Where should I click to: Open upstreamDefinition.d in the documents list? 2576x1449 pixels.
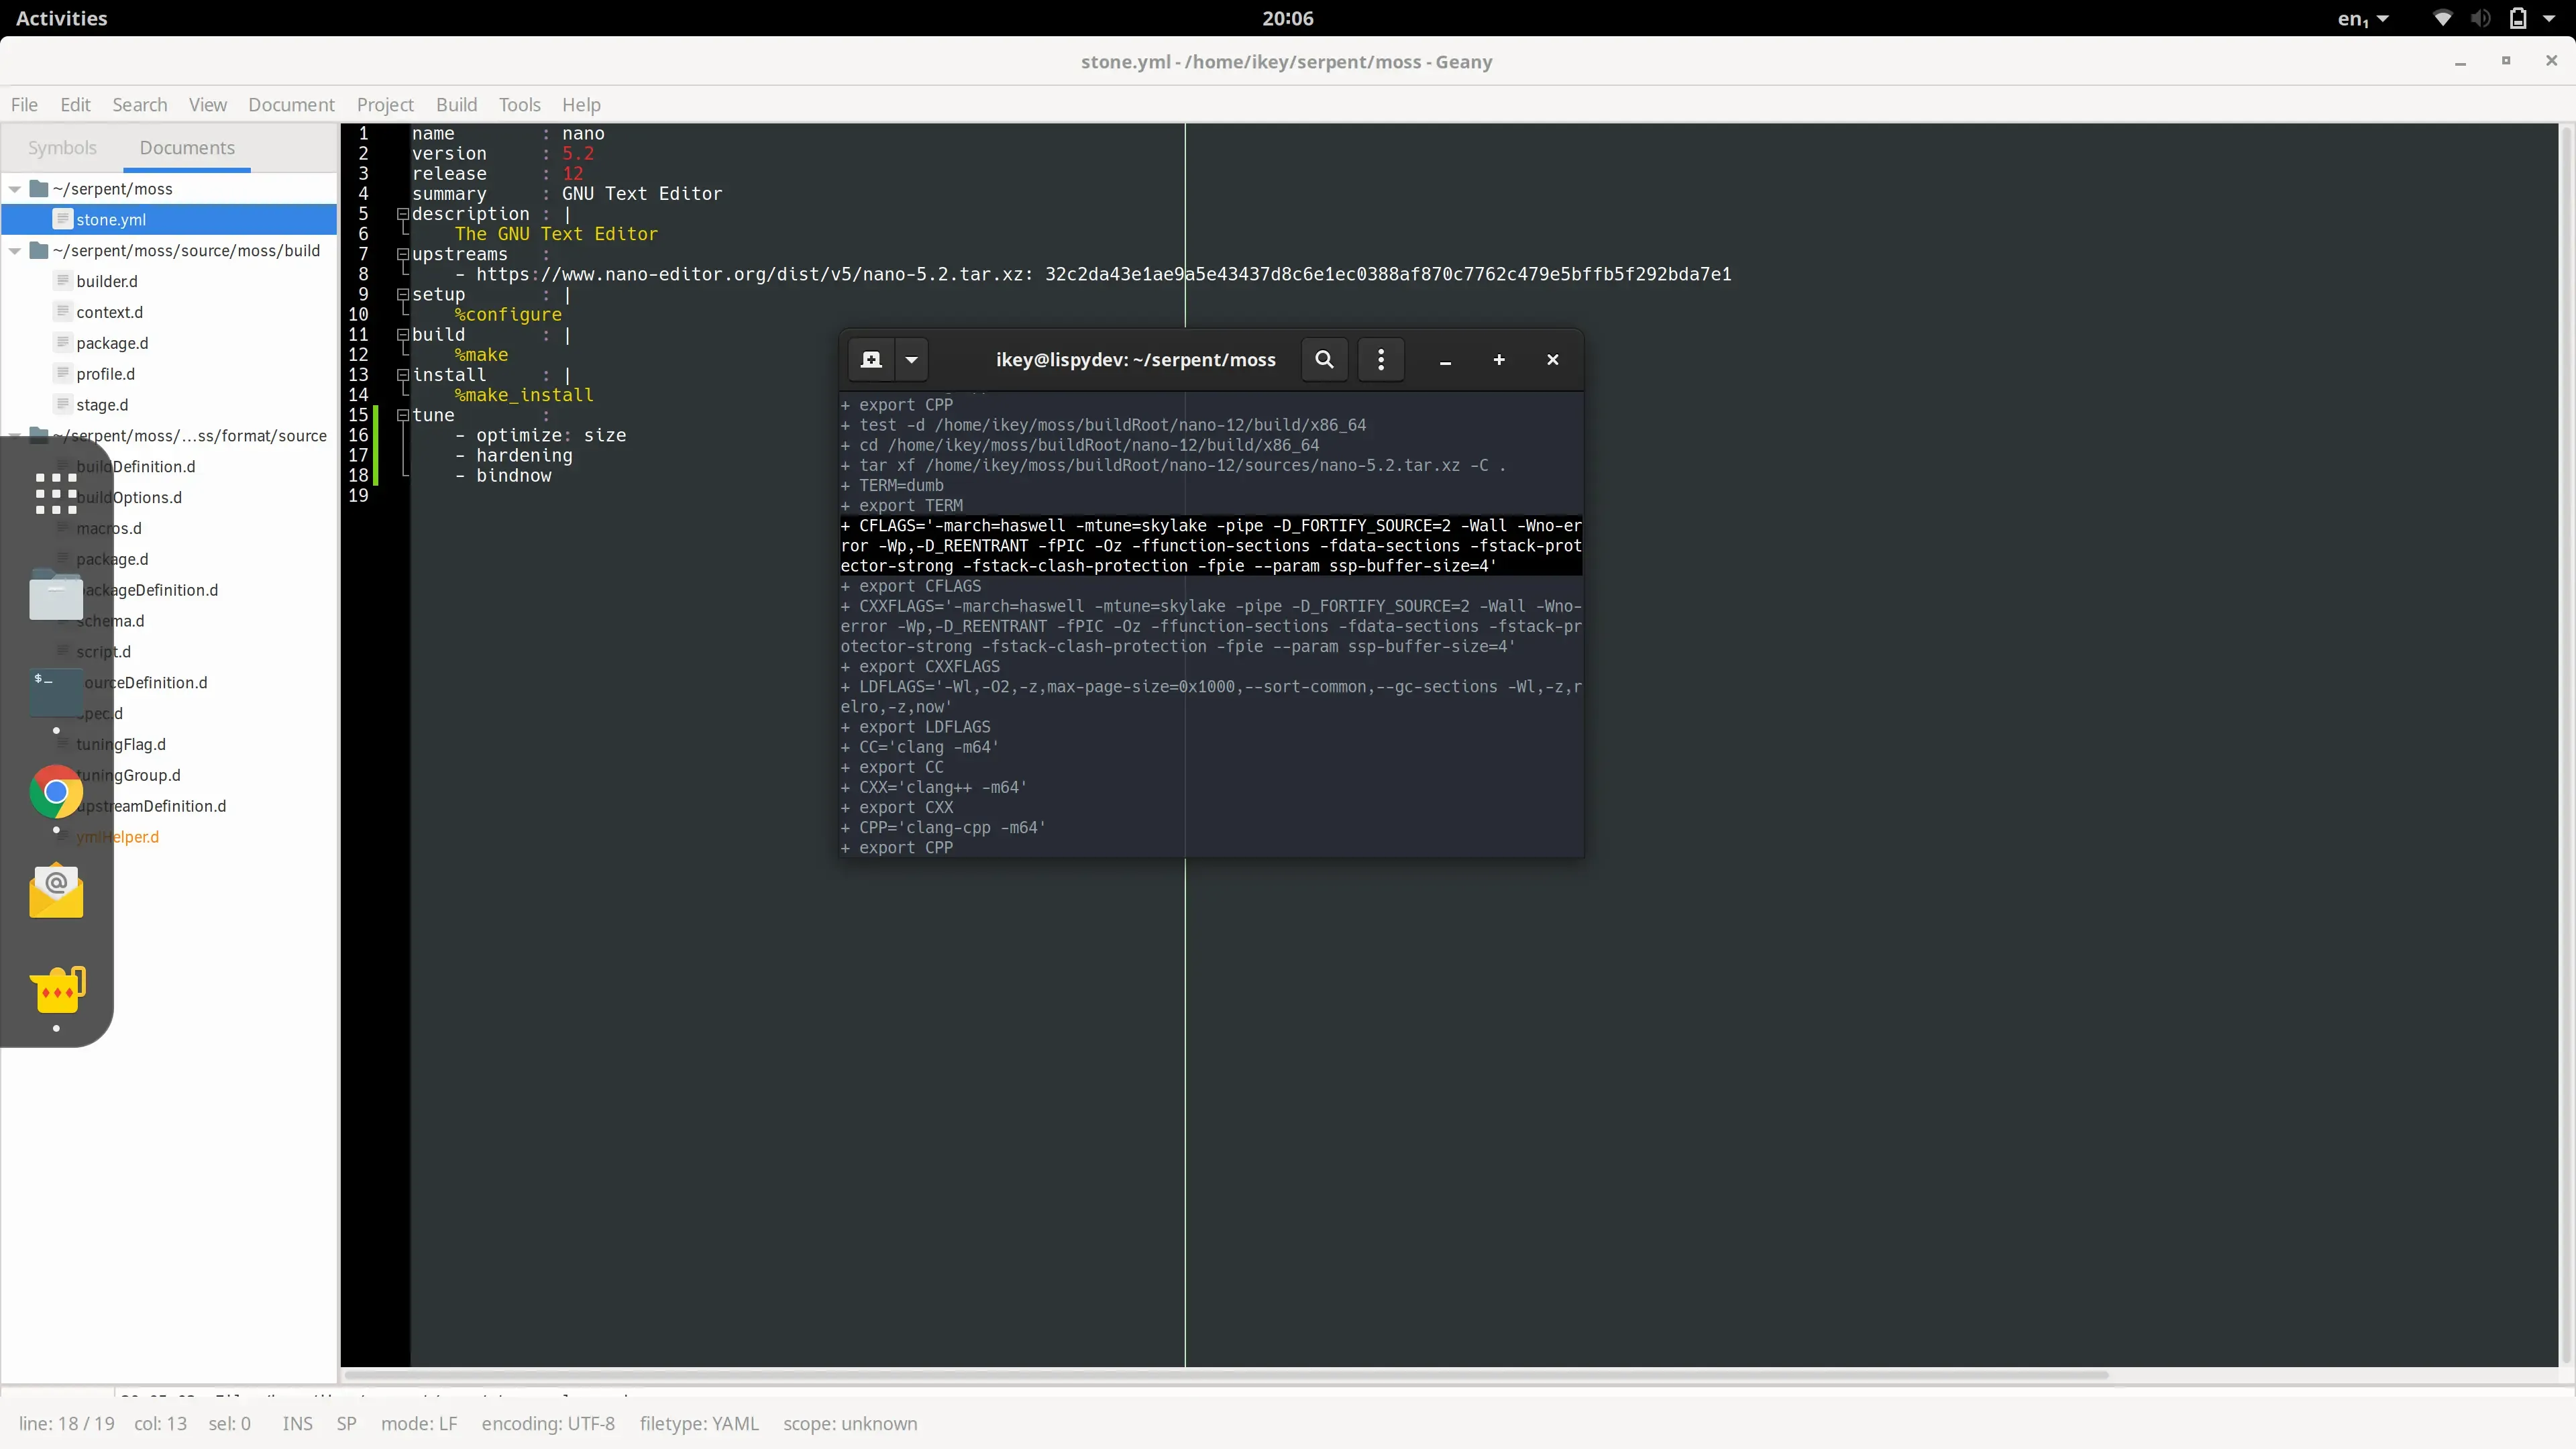pos(151,806)
